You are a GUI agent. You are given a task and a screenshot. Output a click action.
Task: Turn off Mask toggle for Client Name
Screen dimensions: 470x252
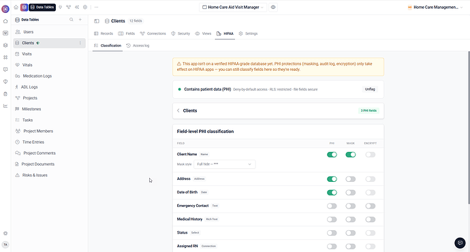pyautogui.click(x=350, y=155)
